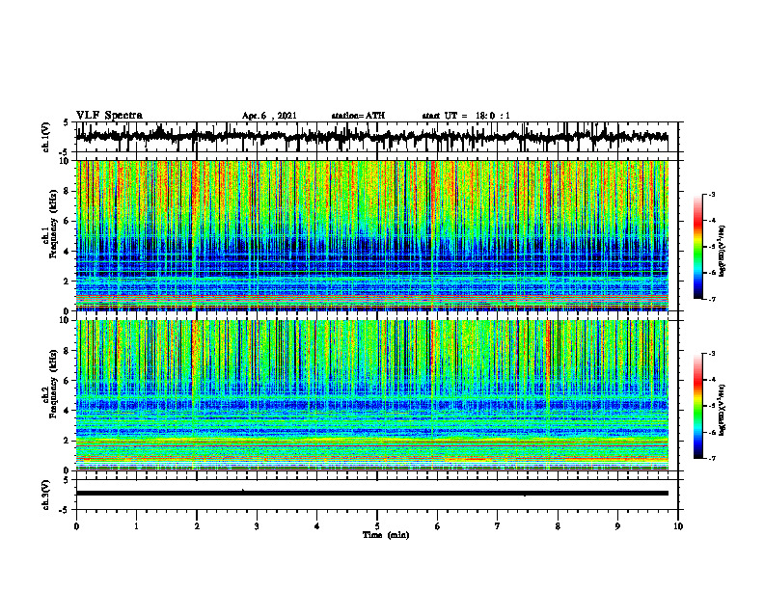Screen dimensions: 764x590
Task: Click the "VLF Spectra" title text
Action: click(x=109, y=116)
